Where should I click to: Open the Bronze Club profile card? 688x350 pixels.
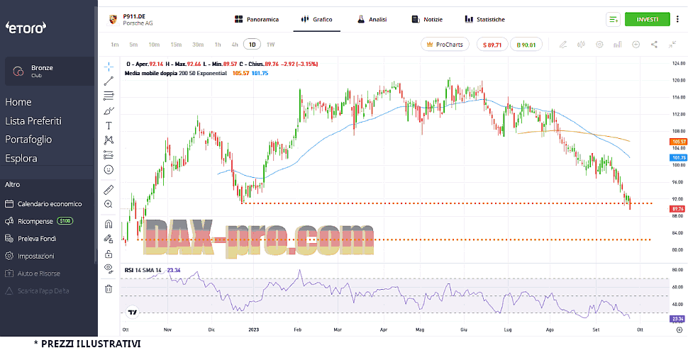click(49, 71)
